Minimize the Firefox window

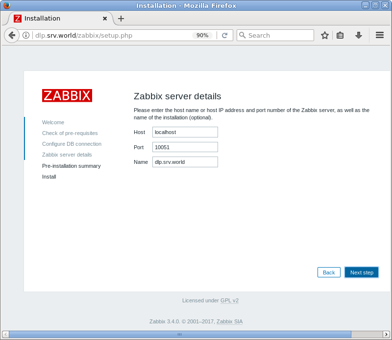tap(365, 5)
